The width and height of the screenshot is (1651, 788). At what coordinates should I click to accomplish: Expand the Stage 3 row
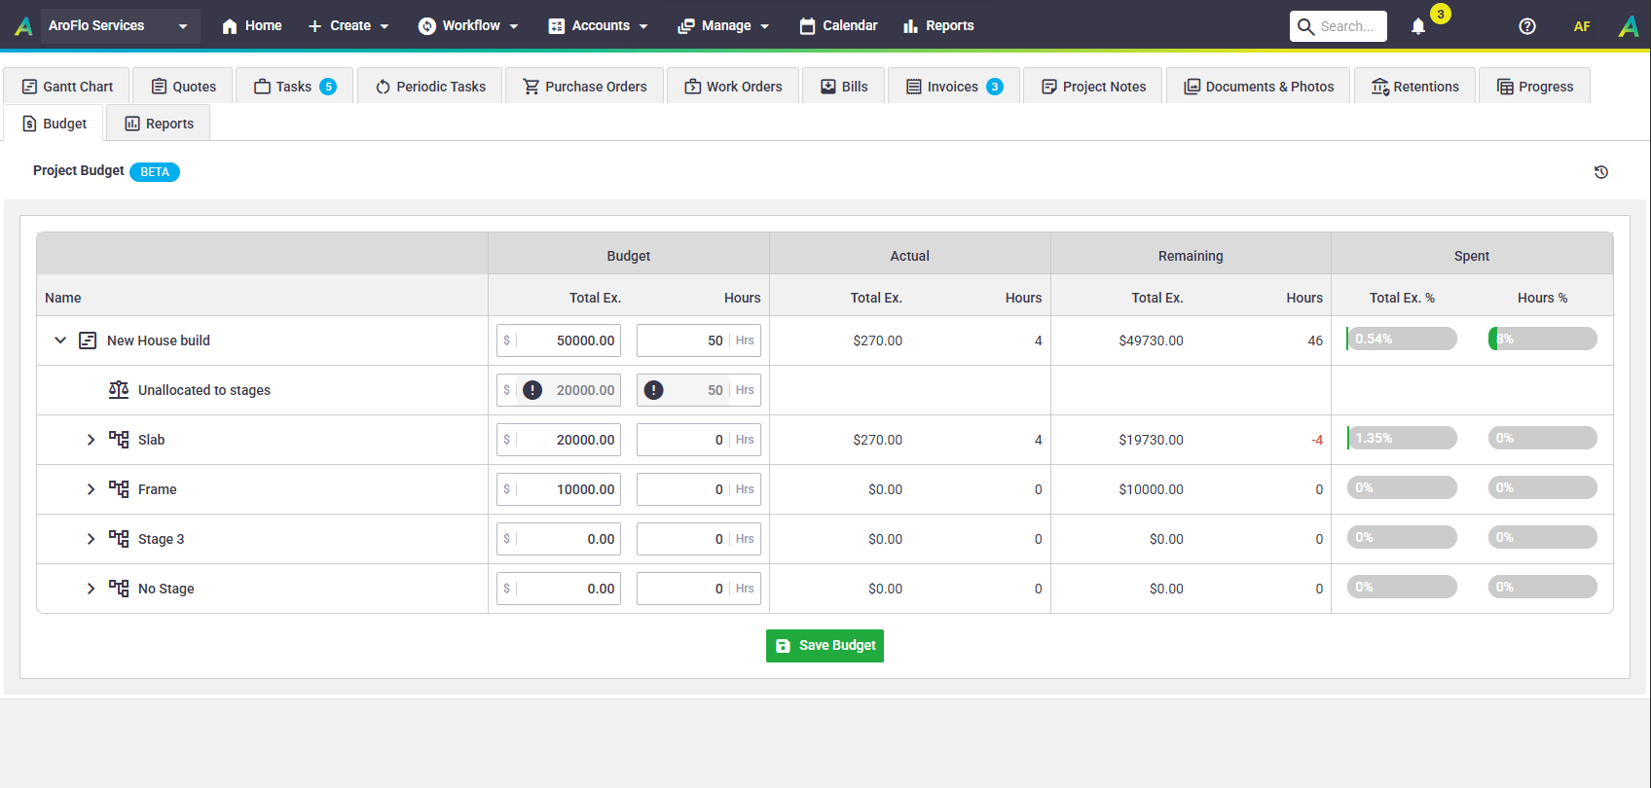tap(91, 539)
